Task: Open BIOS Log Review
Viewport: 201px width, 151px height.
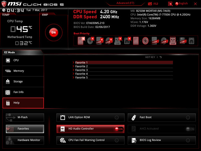Action: [x=161, y=140]
